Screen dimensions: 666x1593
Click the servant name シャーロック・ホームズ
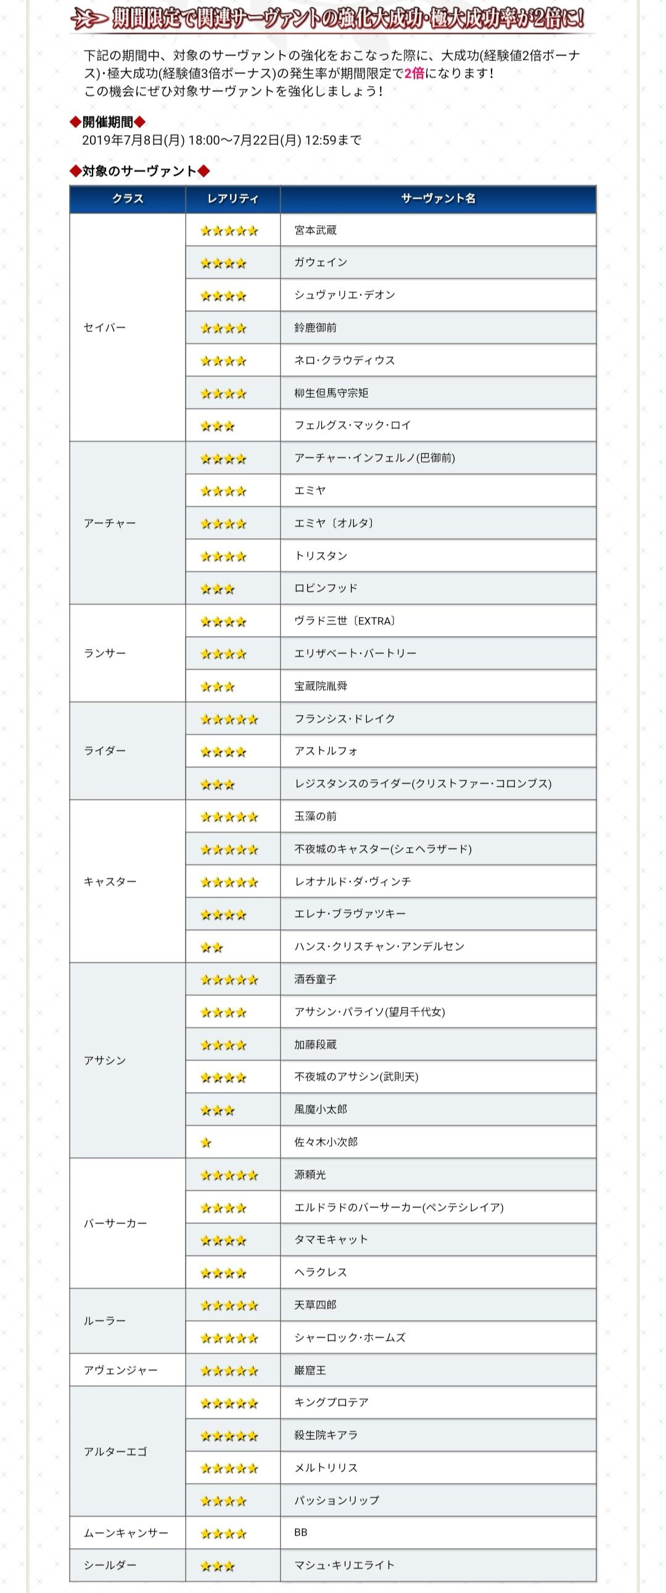point(350,1338)
